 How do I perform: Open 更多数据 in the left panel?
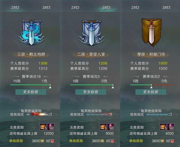[31, 92]
